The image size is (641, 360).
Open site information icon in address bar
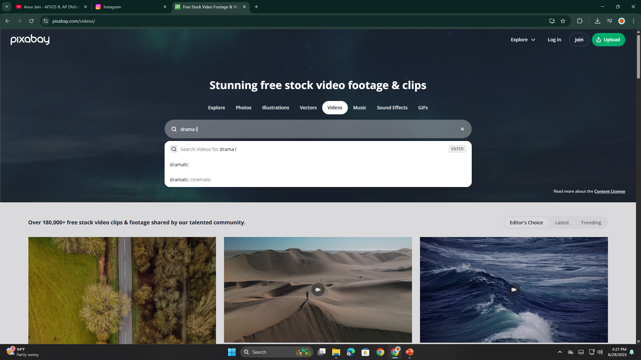pyautogui.click(x=46, y=21)
